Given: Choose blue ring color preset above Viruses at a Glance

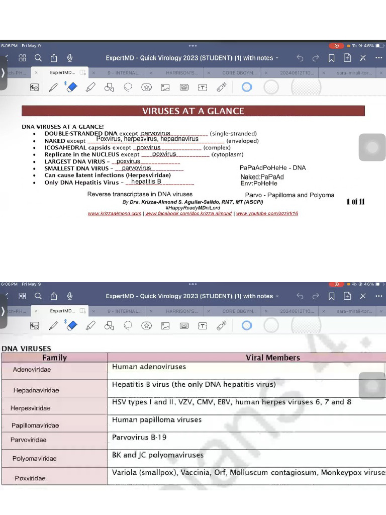Looking at the screenshot, I should (247, 87).
